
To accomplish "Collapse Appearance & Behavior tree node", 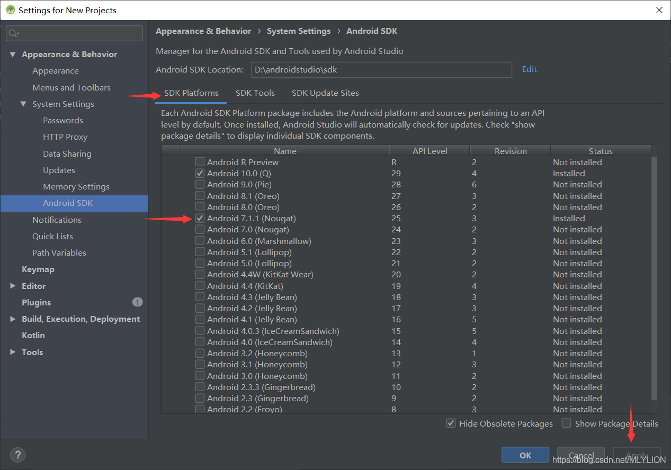I will click(x=13, y=55).
